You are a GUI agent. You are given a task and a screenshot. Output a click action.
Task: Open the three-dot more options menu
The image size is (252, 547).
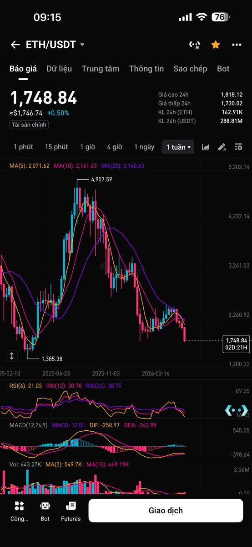tap(237, 45)
